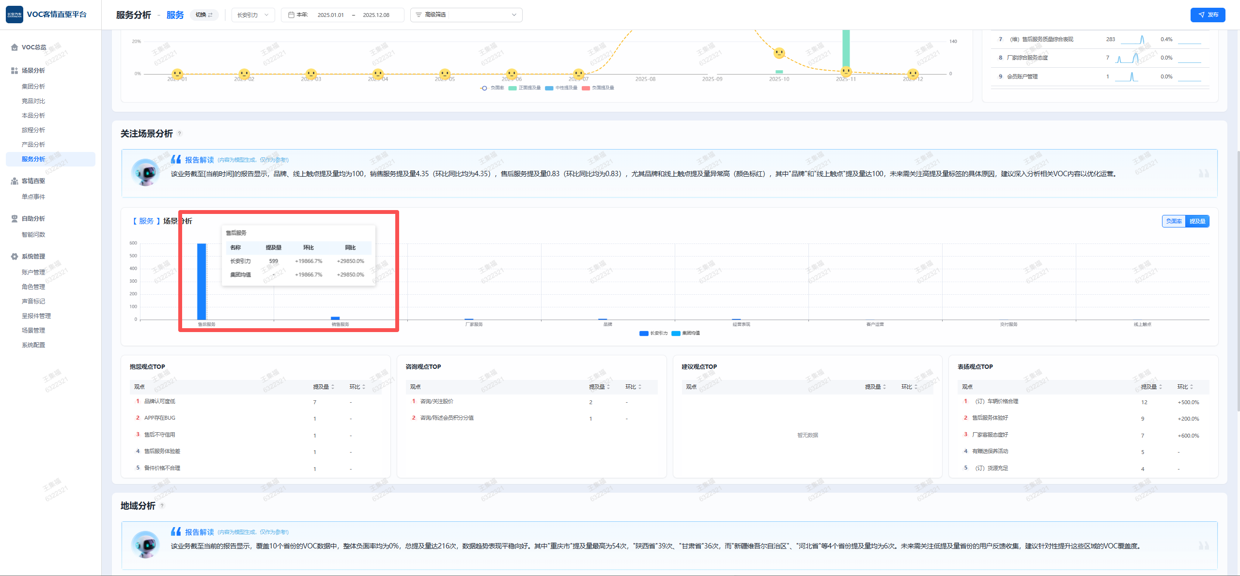The image size is (1240, 576).
Task: Click the calendar icon in date range
Action: (x=291, y=15)
